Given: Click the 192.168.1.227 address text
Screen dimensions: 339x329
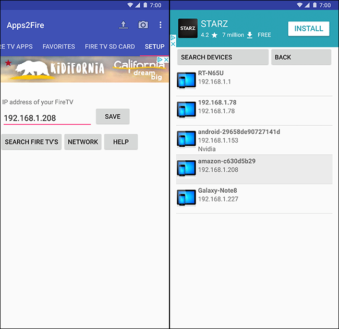Looking at the screenshot, I should [218, 199].
